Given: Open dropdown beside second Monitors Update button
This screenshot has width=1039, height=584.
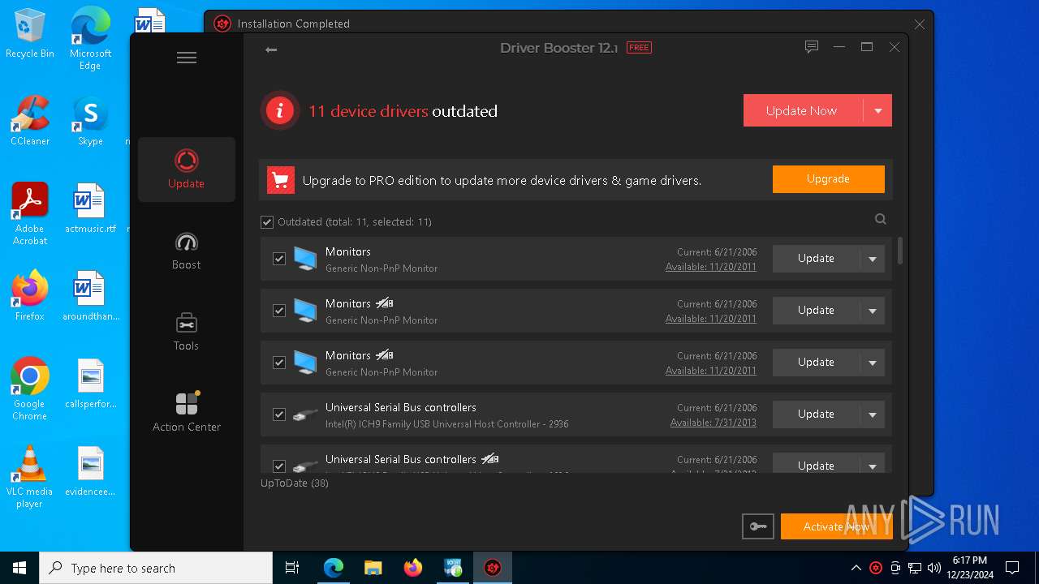Looking at the screenshot, I should click(x=873, y=311).
